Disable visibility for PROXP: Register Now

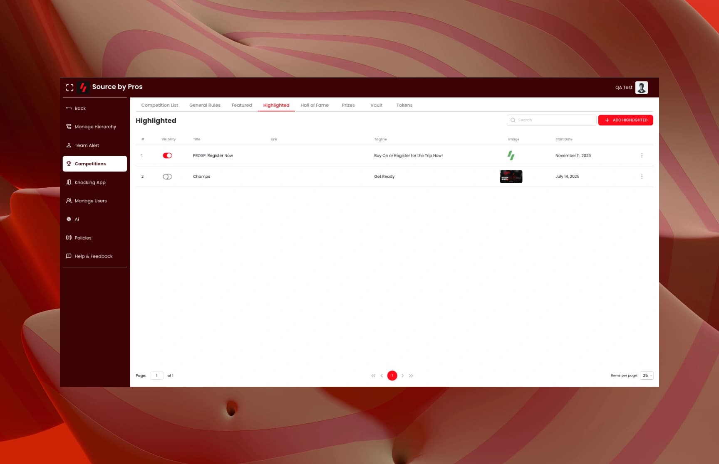167,155
